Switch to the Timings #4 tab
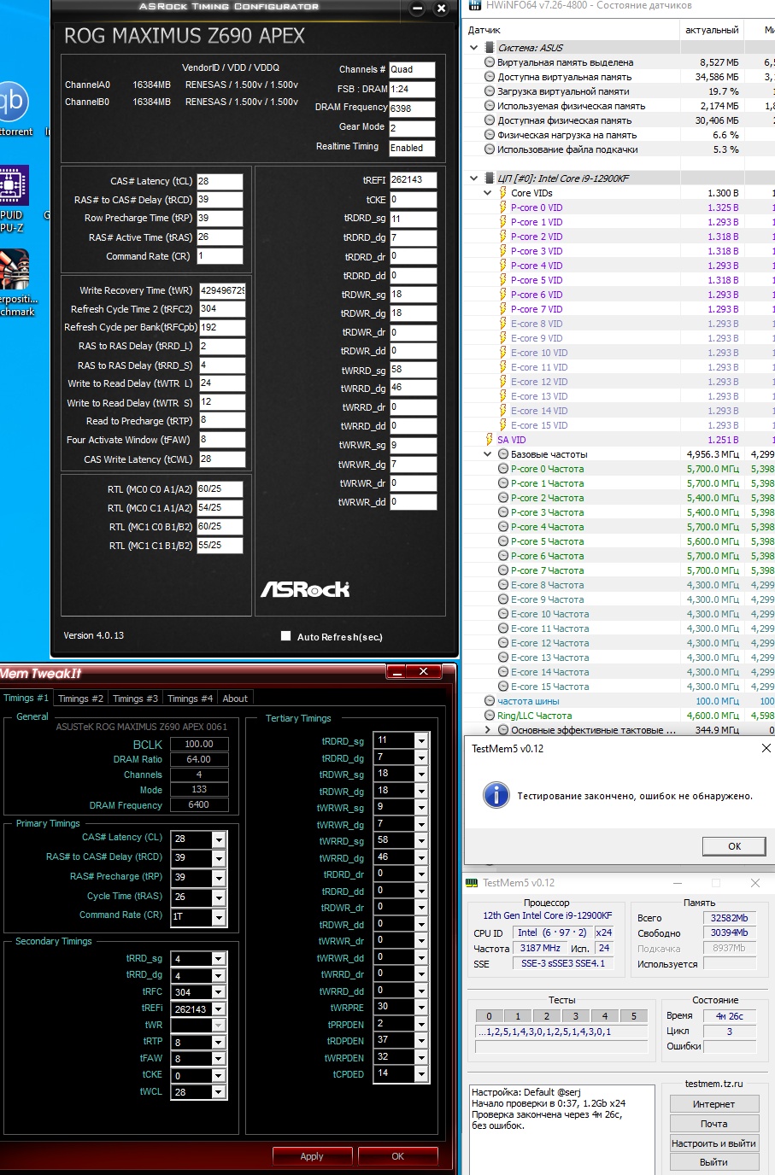Viewport: 775px width, 1175px height. click(190, 699)
